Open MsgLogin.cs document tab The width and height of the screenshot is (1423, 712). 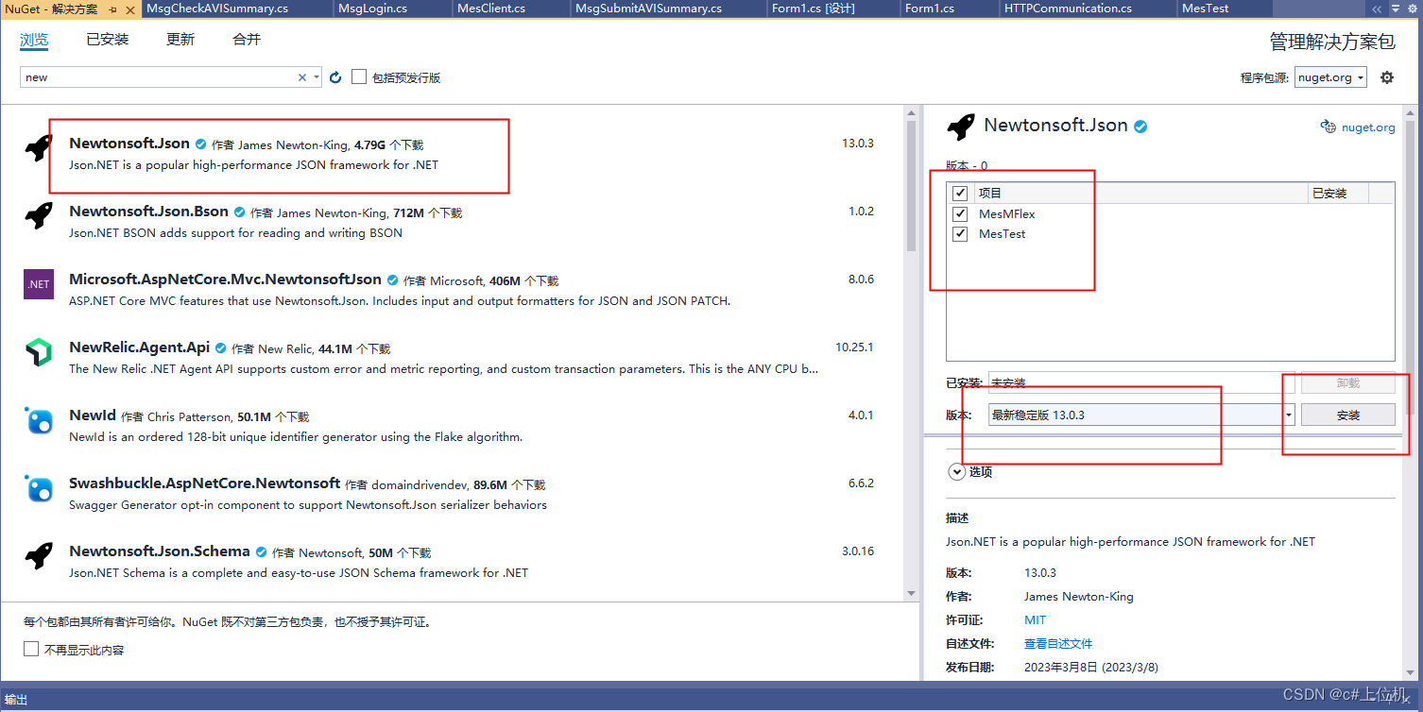tap(372, 8)
